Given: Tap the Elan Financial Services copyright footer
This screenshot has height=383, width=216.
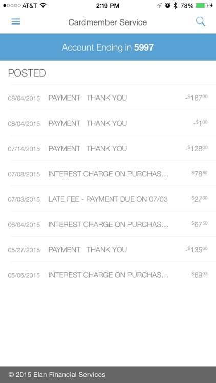Looking at the screenshot, I should [x=57, y=374].
